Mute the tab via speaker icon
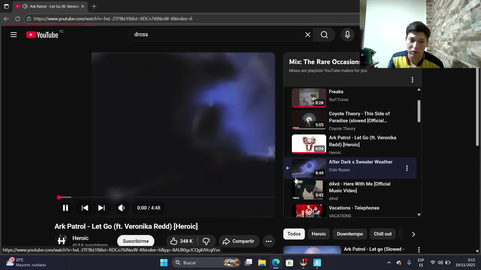The width and height of the screenshot is (481, 270). [25, 6]
